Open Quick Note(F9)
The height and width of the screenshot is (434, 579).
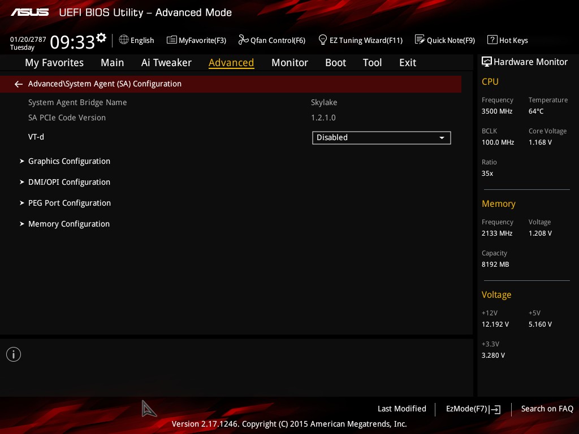click(x=451, y=40)
